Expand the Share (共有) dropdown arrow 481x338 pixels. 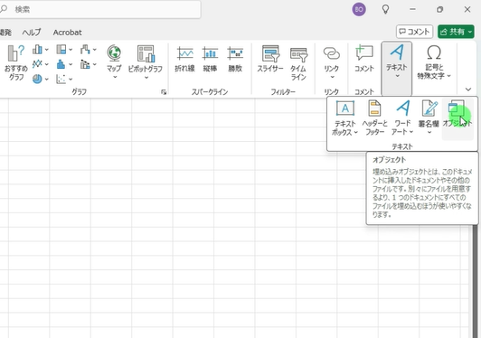(470, 32)
